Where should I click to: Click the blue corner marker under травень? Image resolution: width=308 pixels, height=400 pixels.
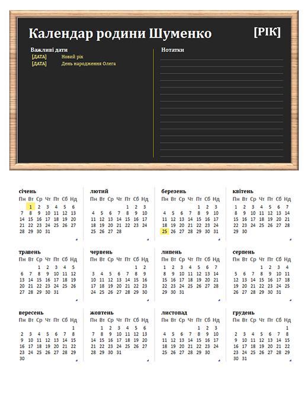(x=76, y=300)
